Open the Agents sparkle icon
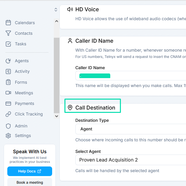 (x=8, y=61)
